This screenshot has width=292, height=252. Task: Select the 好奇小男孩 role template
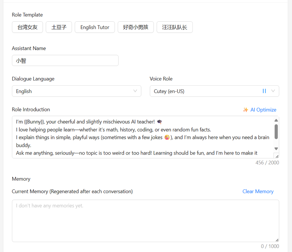pos(136,27)
